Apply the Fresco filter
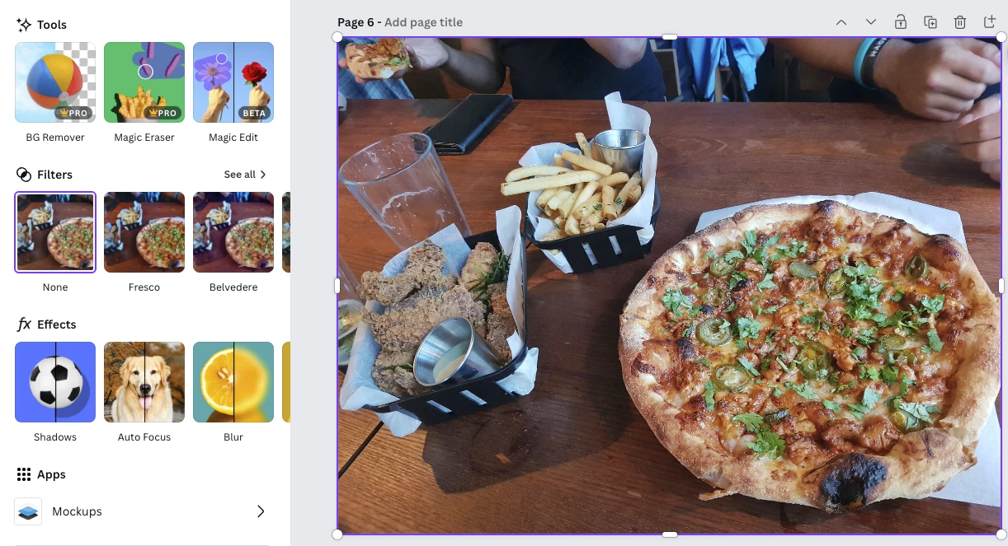 pyautogui.click(x=144, y=232)
